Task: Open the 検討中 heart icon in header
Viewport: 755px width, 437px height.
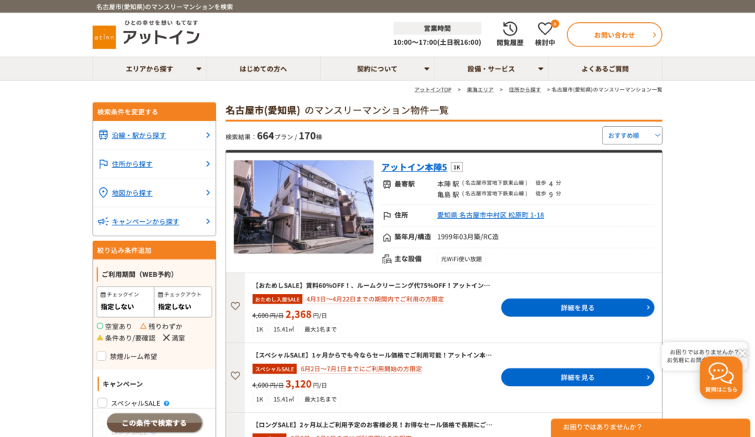Action: click(x=545, y=29)
